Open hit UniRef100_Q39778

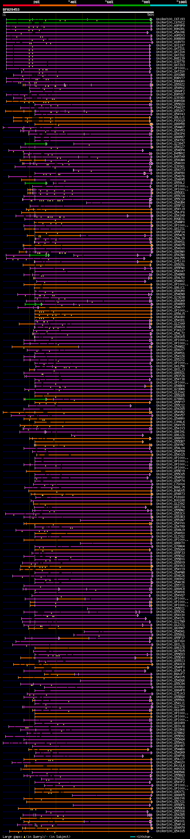coord(170,62)
